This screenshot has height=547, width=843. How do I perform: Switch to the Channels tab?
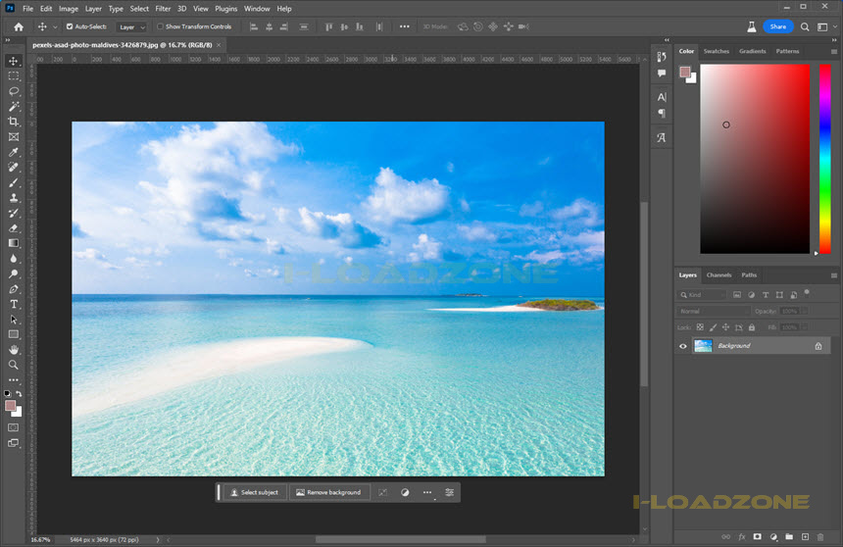719,274
